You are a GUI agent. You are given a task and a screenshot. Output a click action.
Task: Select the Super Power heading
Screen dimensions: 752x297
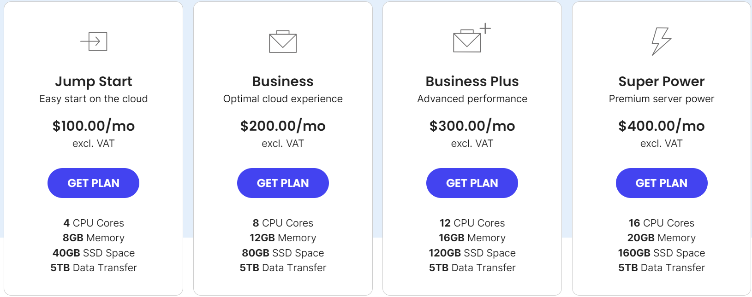[662, 82]
